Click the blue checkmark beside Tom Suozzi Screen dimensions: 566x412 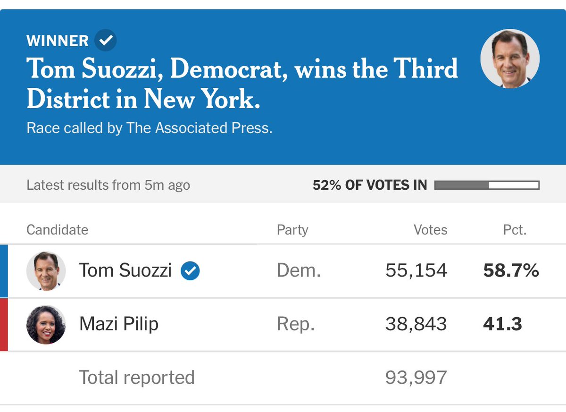coord(191,270)
